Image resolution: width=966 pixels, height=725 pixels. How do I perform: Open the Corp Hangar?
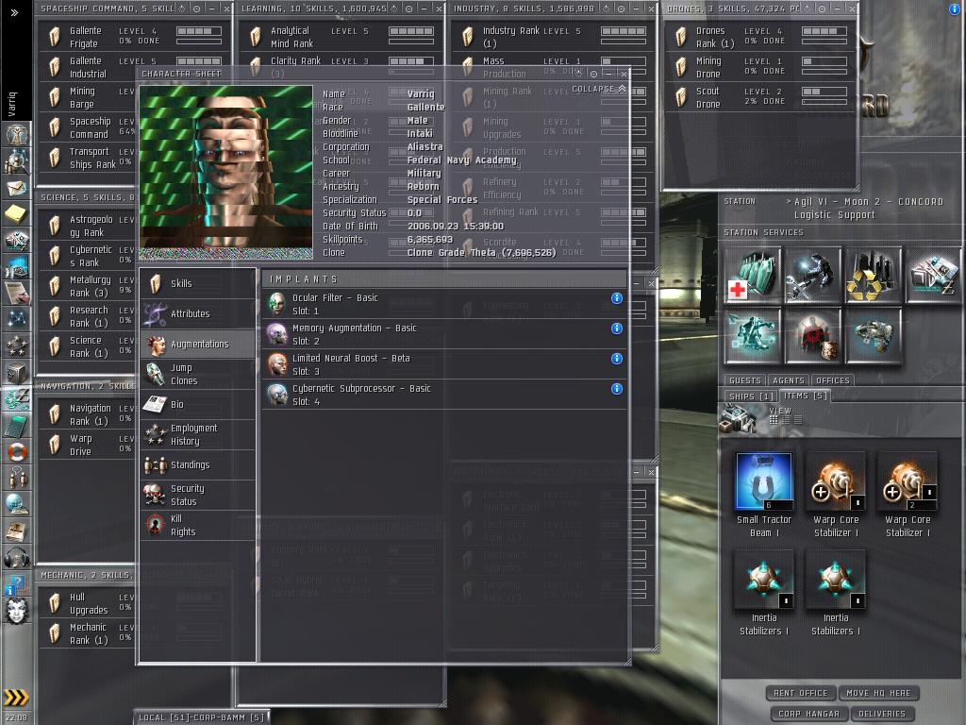pos(808,714)
